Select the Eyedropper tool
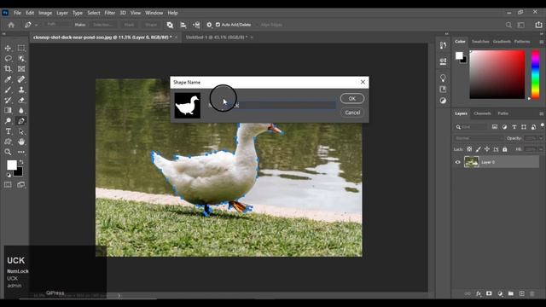This screenshot has height=307, width=546. coord(8,79)
